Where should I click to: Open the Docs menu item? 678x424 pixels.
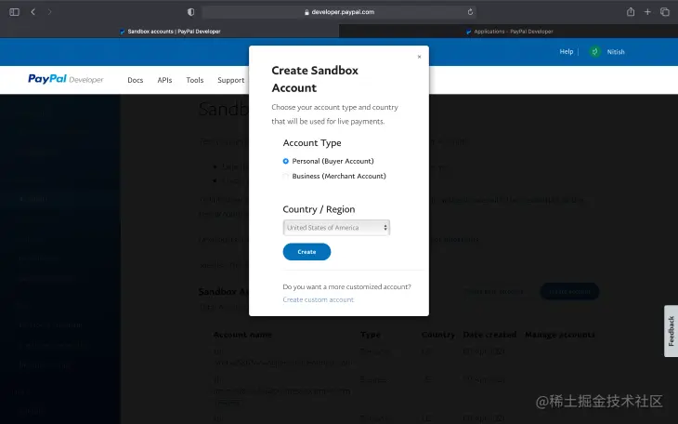click(x=136, y=80)
